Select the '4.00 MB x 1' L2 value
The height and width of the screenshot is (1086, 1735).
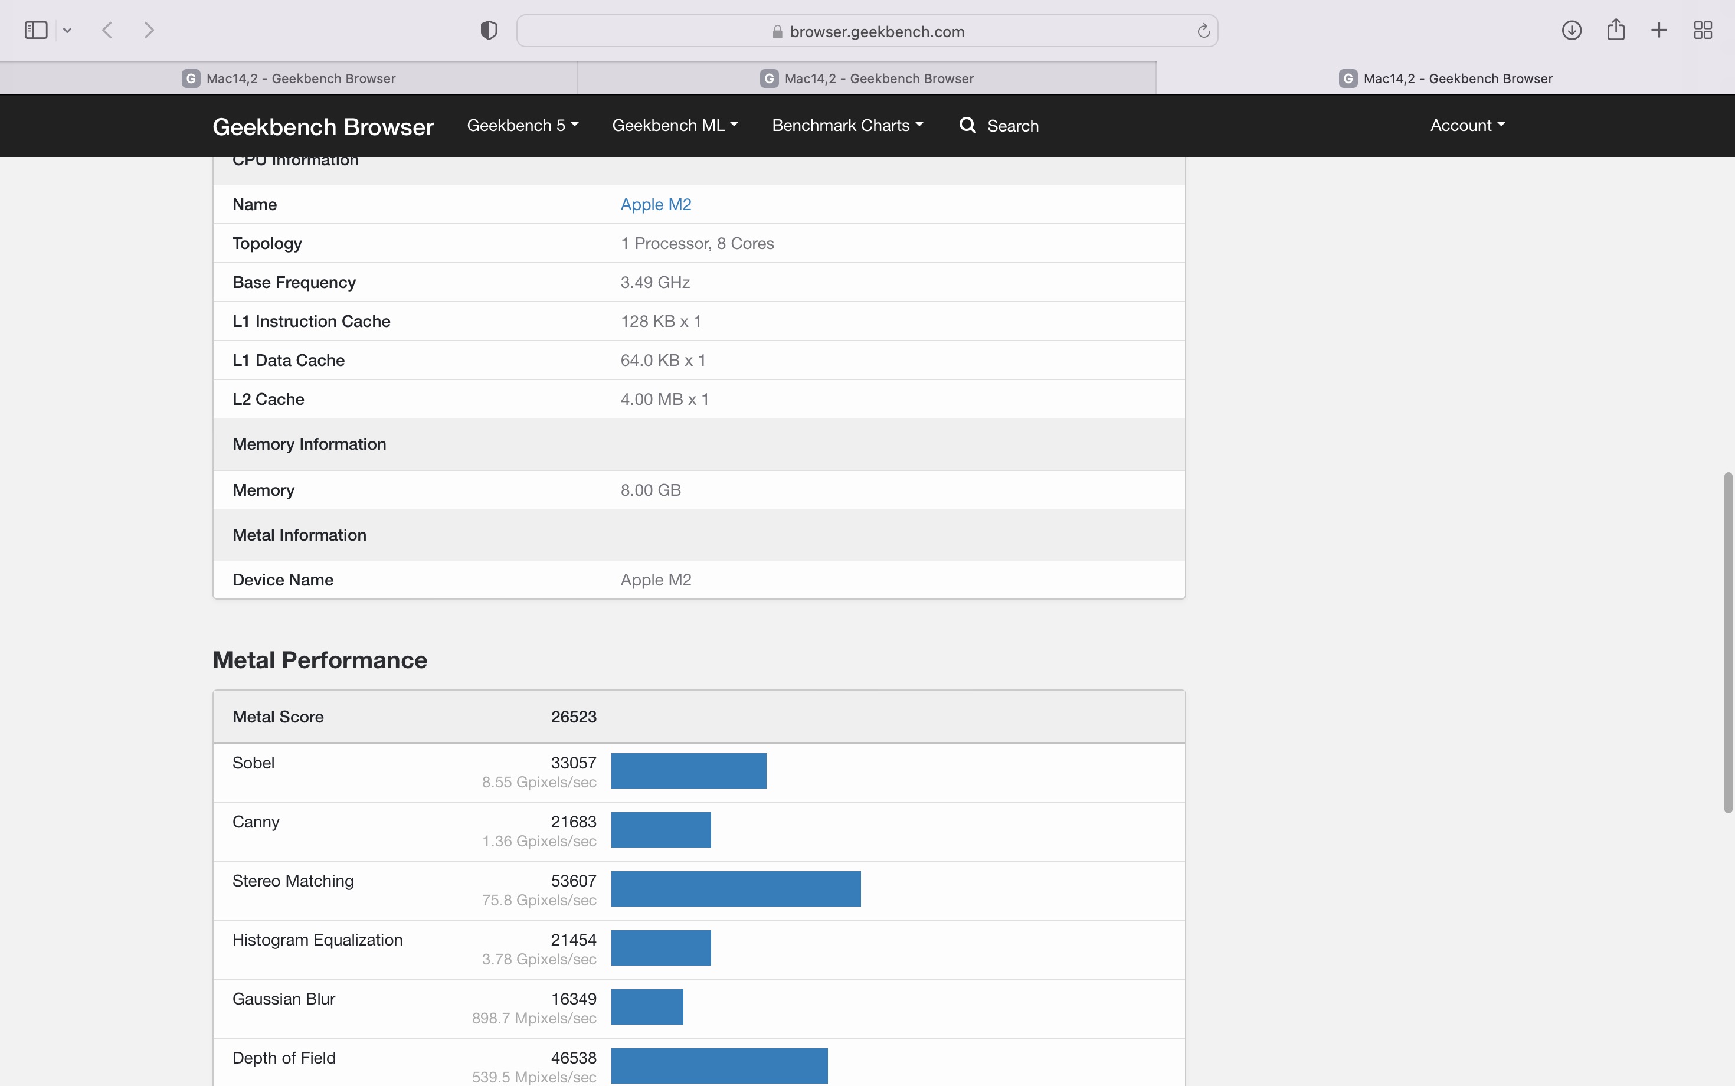[665, 400]
